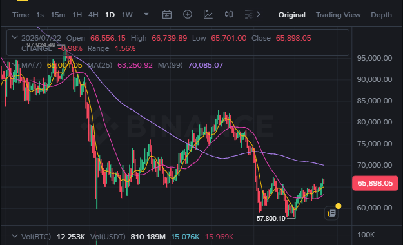The width and height of the screenshot is (403, 245).
Task: Switch to the 4H interval
Action: pos(93,15)
